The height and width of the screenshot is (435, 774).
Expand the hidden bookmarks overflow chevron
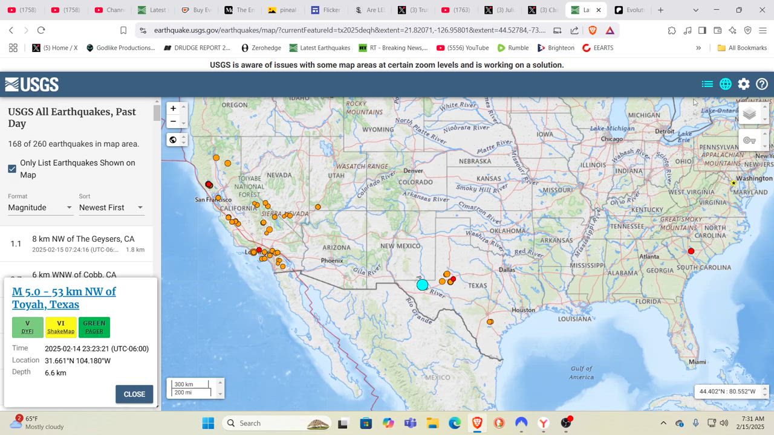pos(698,48)
